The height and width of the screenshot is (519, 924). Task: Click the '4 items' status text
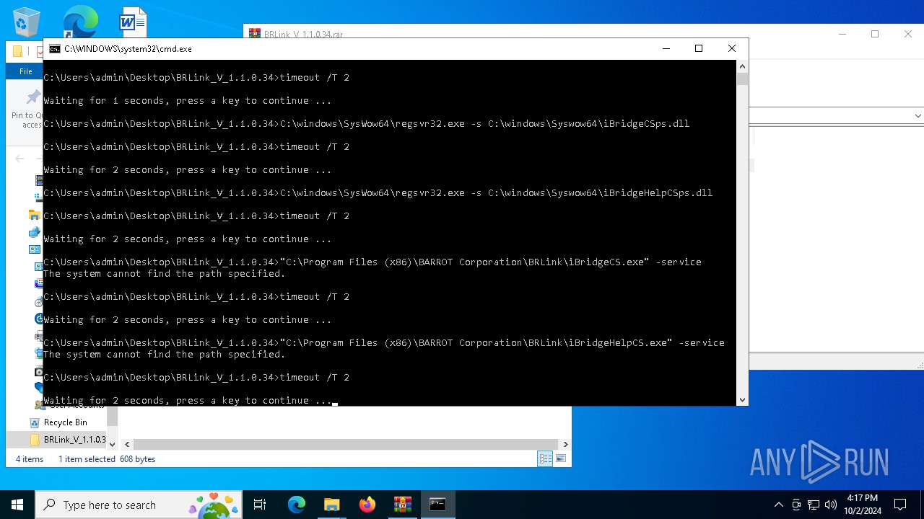(x=30, y=459)
